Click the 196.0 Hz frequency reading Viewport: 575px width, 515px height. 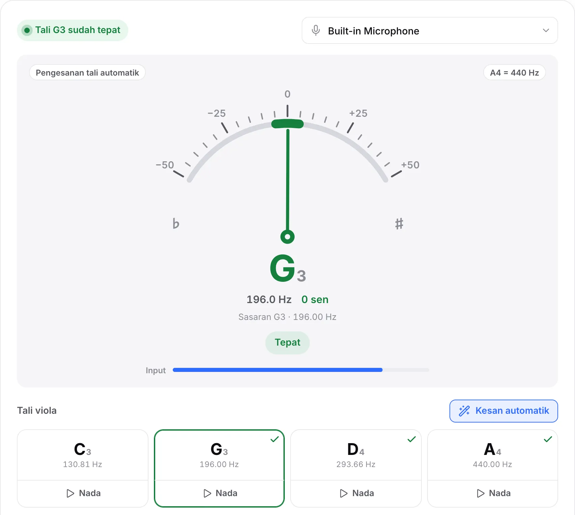(x=269, y=299)
